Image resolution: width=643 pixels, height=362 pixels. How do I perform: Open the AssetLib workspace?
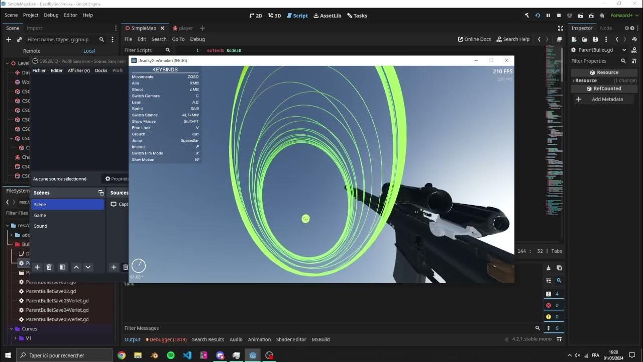pyautogui.click(x=328, y=16)
